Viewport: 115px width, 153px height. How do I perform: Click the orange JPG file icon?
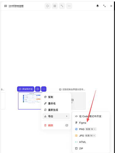coord(76,136)
